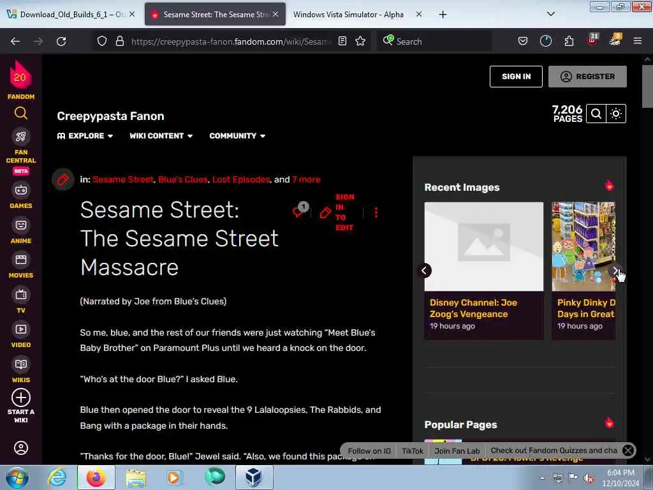653x490 pixels.
Task: Open Windows Explorer folder in taskbar
Action: (x=136, y=477)
